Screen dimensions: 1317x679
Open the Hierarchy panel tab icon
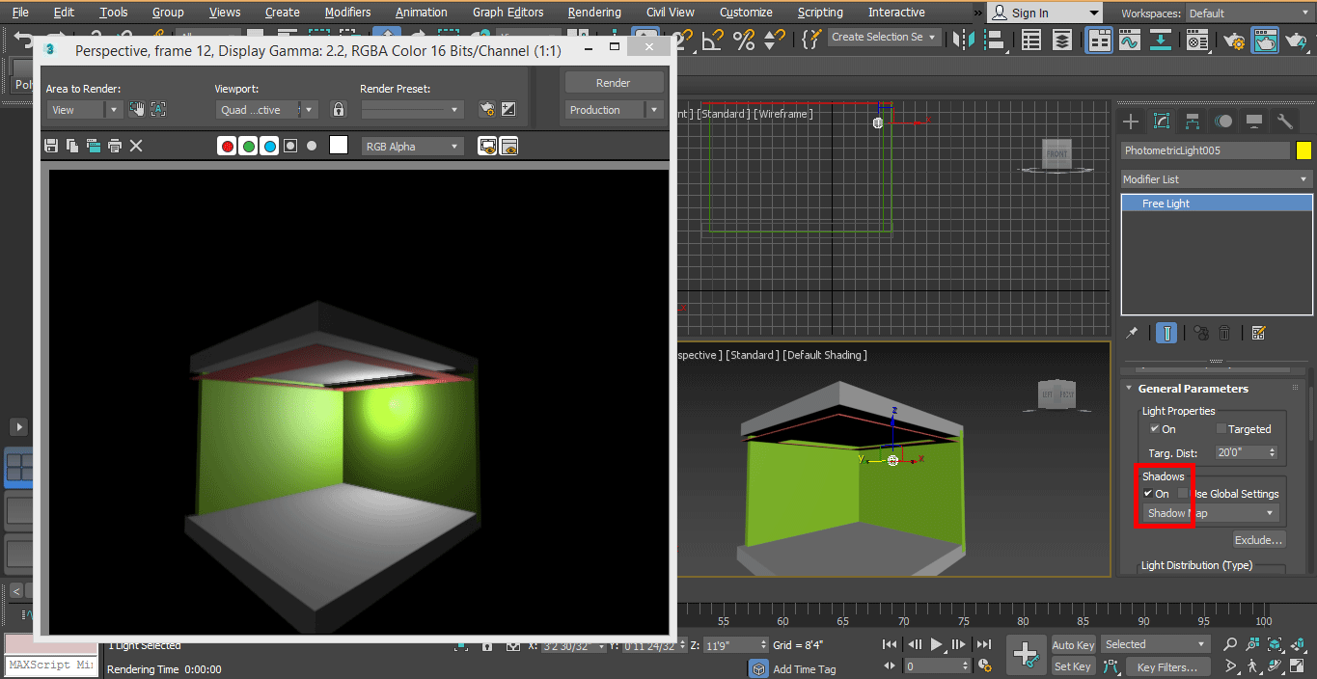(1193, 122)
